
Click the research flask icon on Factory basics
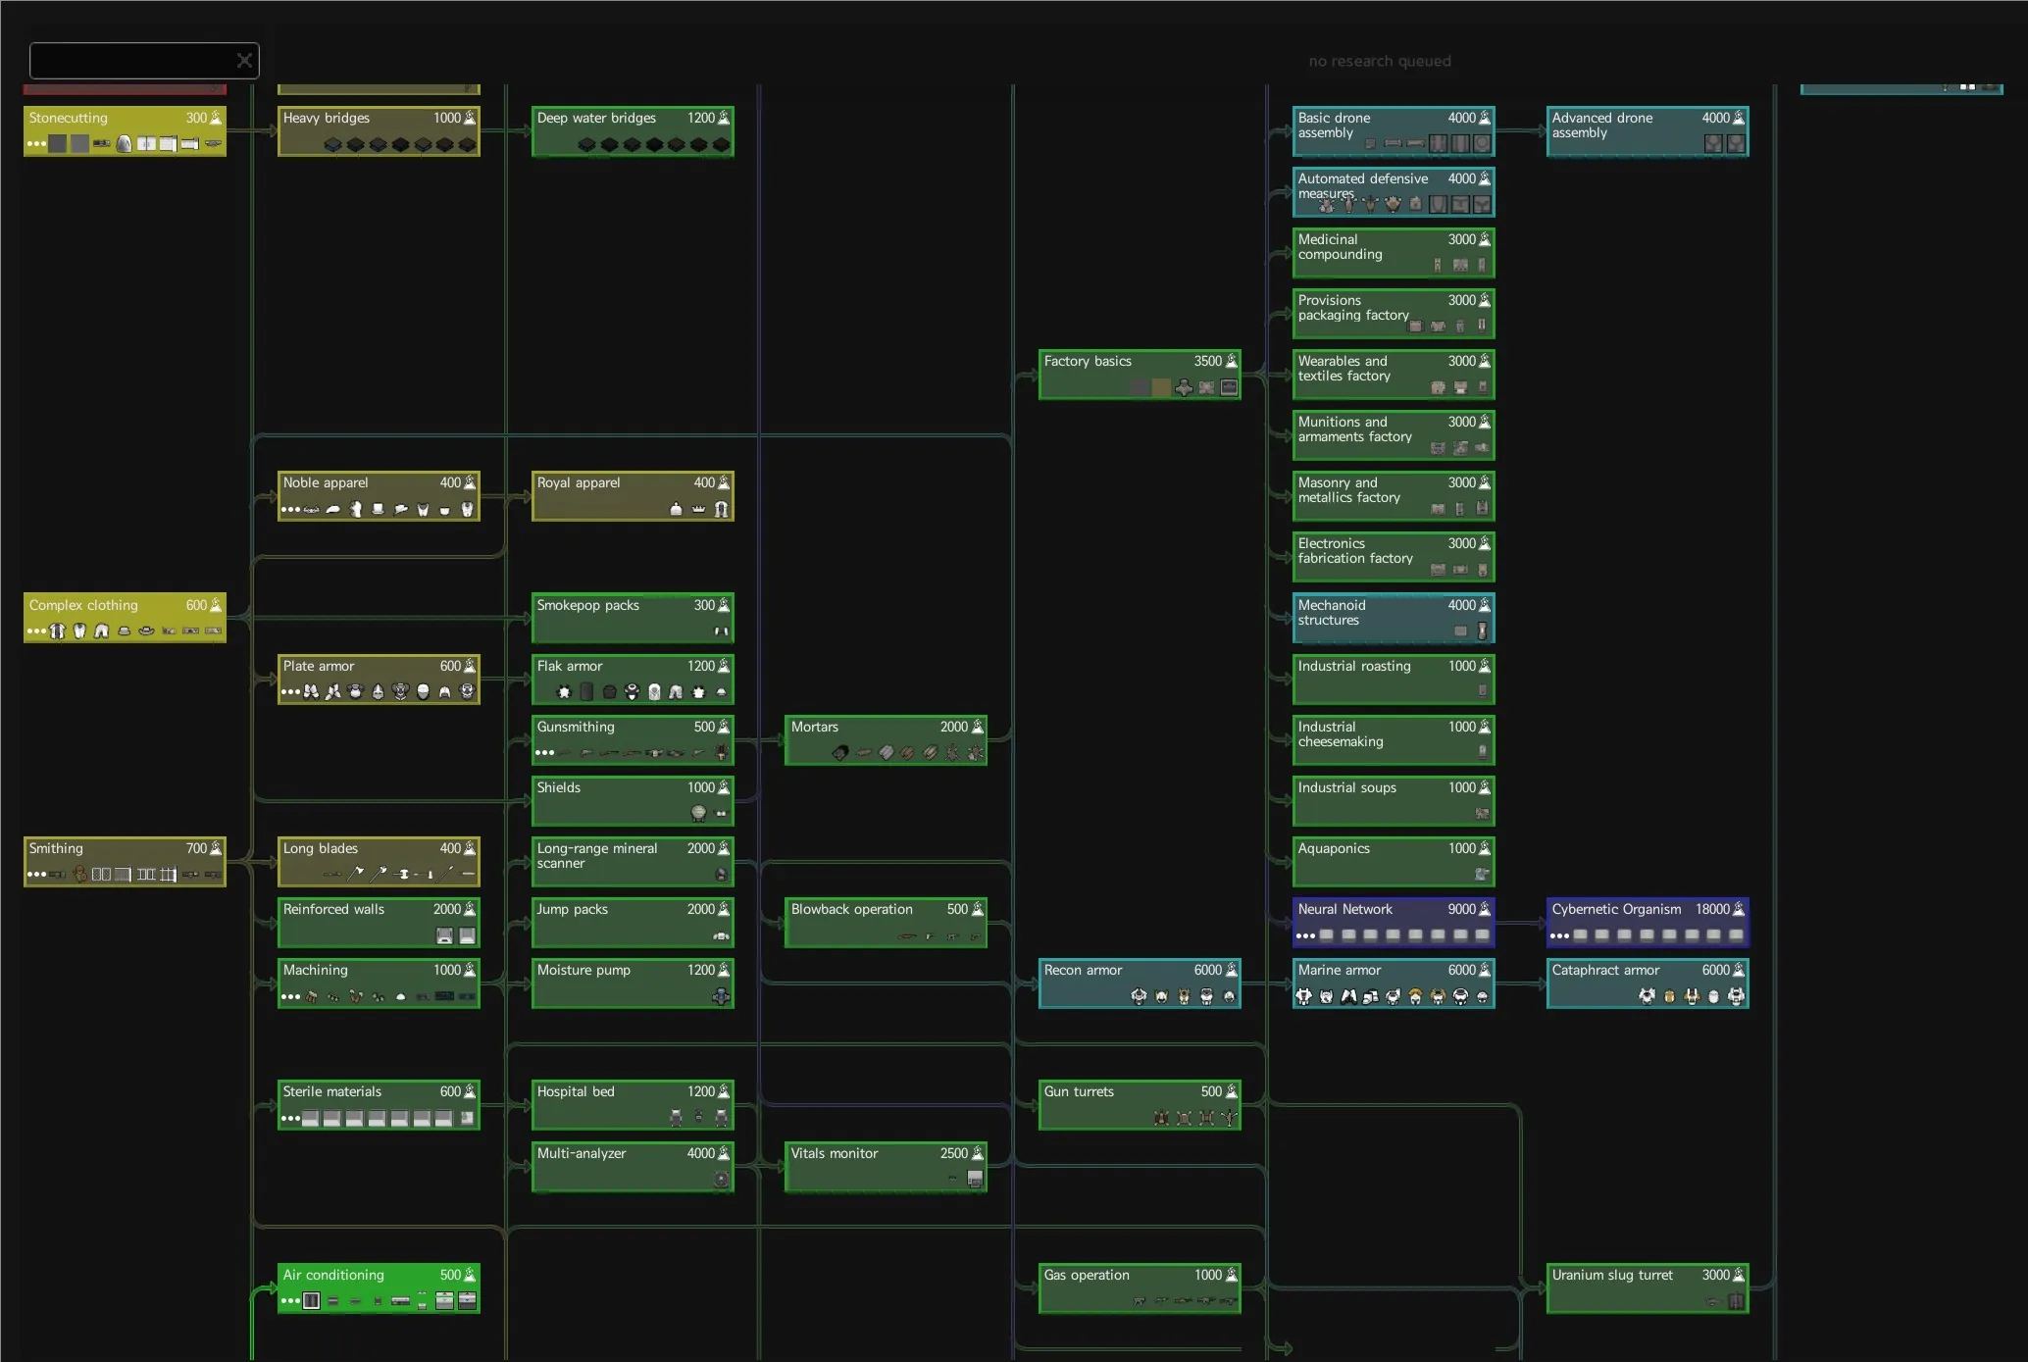coord(1232,361)
